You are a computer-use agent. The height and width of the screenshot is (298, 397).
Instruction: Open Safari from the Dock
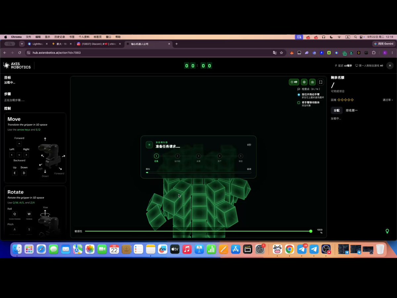(x=41, y=249)
